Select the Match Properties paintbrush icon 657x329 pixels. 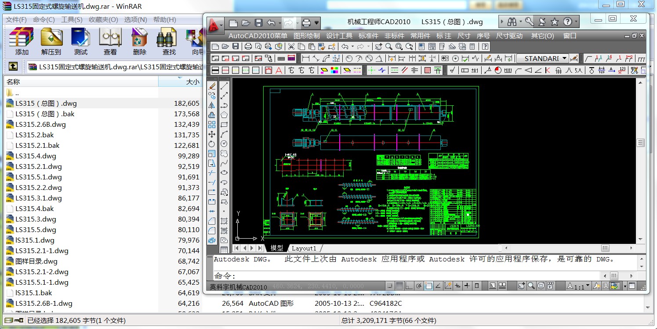point(322,46)
